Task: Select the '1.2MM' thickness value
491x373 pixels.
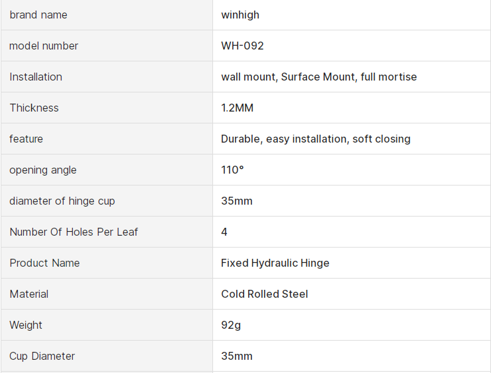Action: (x=237, y=108)
